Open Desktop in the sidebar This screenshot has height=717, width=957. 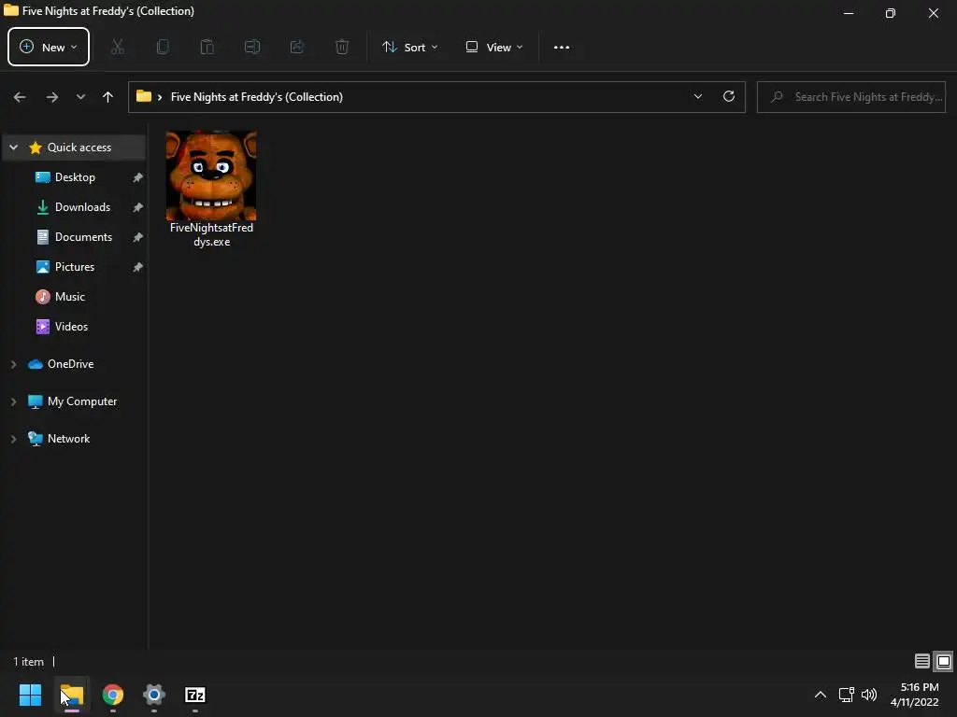pyautogui.click(x=75, y=176)
